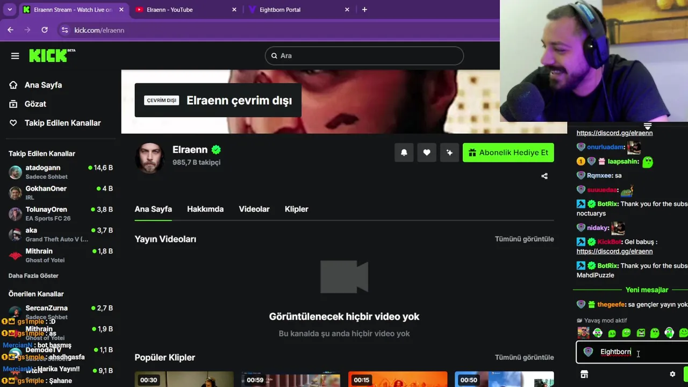688x387 pixels.
Task: Click the badge icon inside chat input
Action: pos(588,352)
